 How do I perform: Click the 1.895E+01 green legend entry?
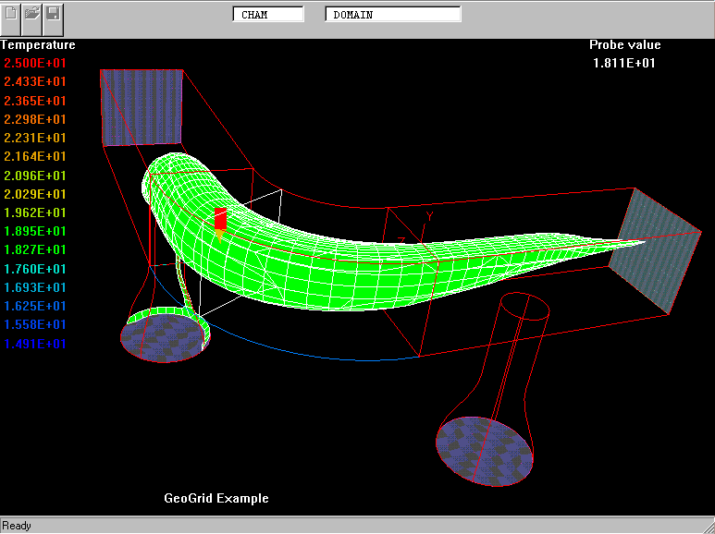click(35, 231)
